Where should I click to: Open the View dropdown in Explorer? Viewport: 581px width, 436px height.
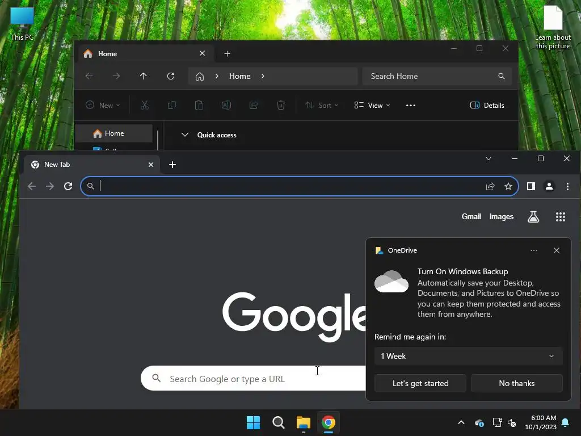click(372, 105)
